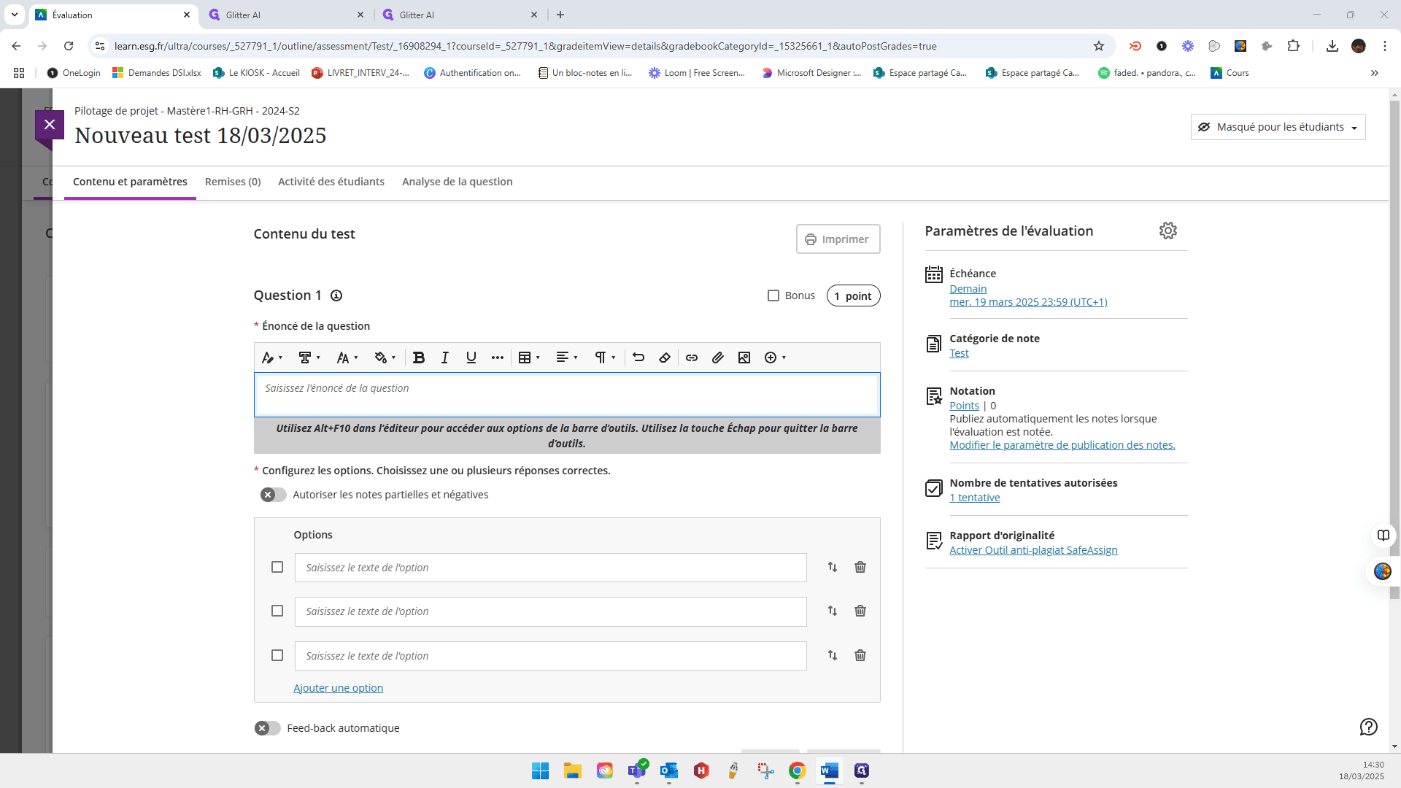Attach a file using paperclip icon
The height and width of the screenshot is (788, 1401).
718,358
